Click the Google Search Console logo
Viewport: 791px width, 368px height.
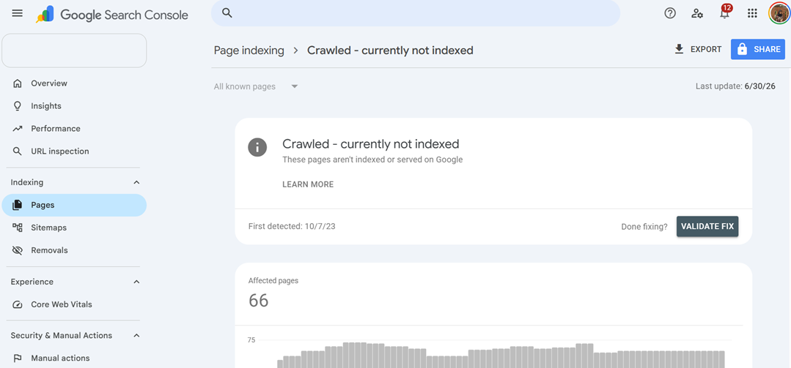tap(112, 15)
